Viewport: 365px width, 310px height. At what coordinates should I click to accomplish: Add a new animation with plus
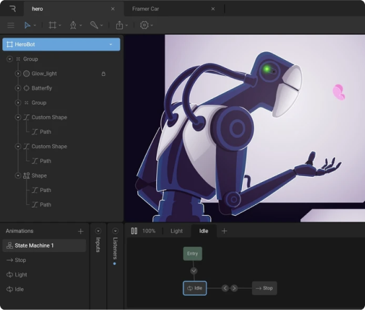pyautogui.click(x=81, y=231)
